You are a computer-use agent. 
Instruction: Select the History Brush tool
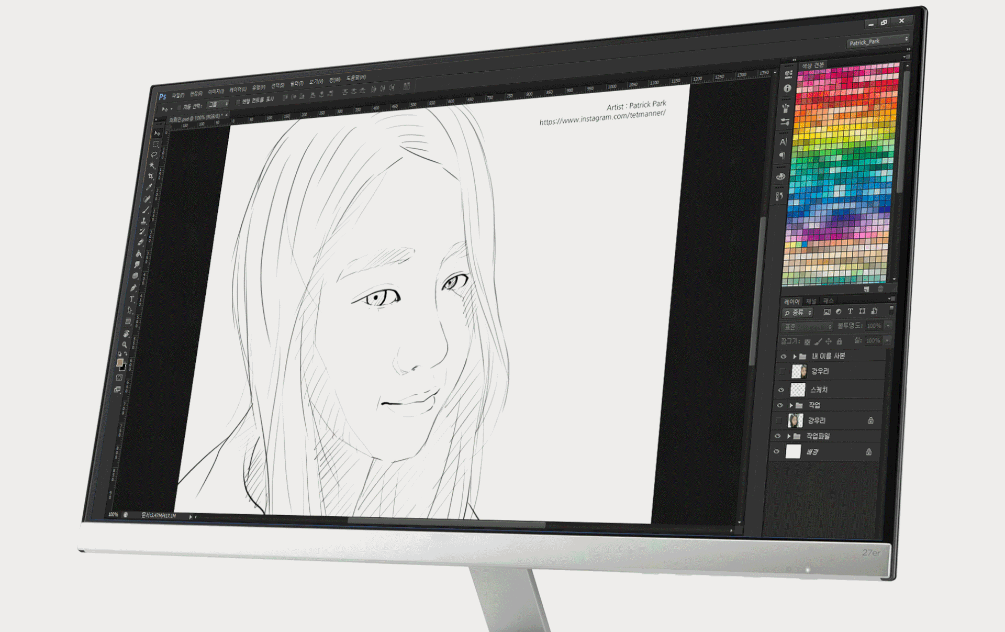(x=142, y=231)
